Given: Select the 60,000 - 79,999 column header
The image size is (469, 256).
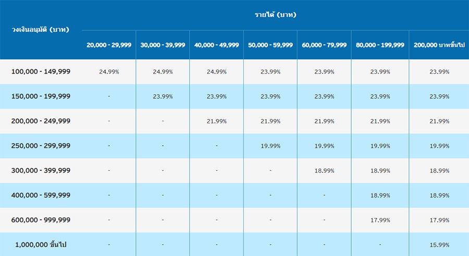Looking at the screenshot, I should tap(324, 45).
